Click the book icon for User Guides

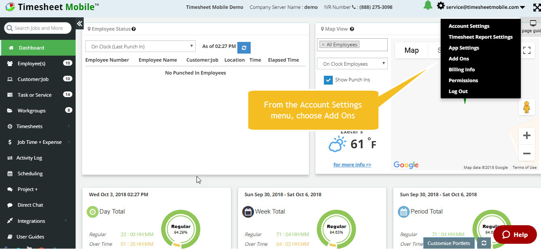(x=10, y=237)
